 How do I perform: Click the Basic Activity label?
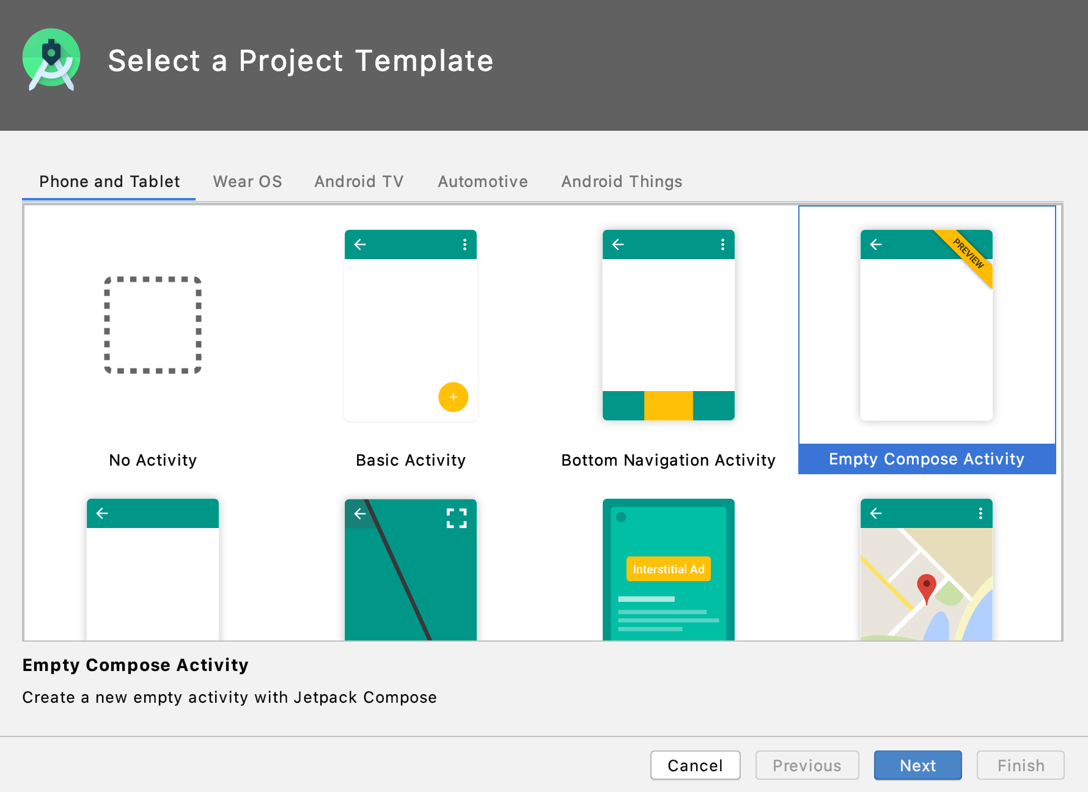pyautogui.click(x=411, y=460)
